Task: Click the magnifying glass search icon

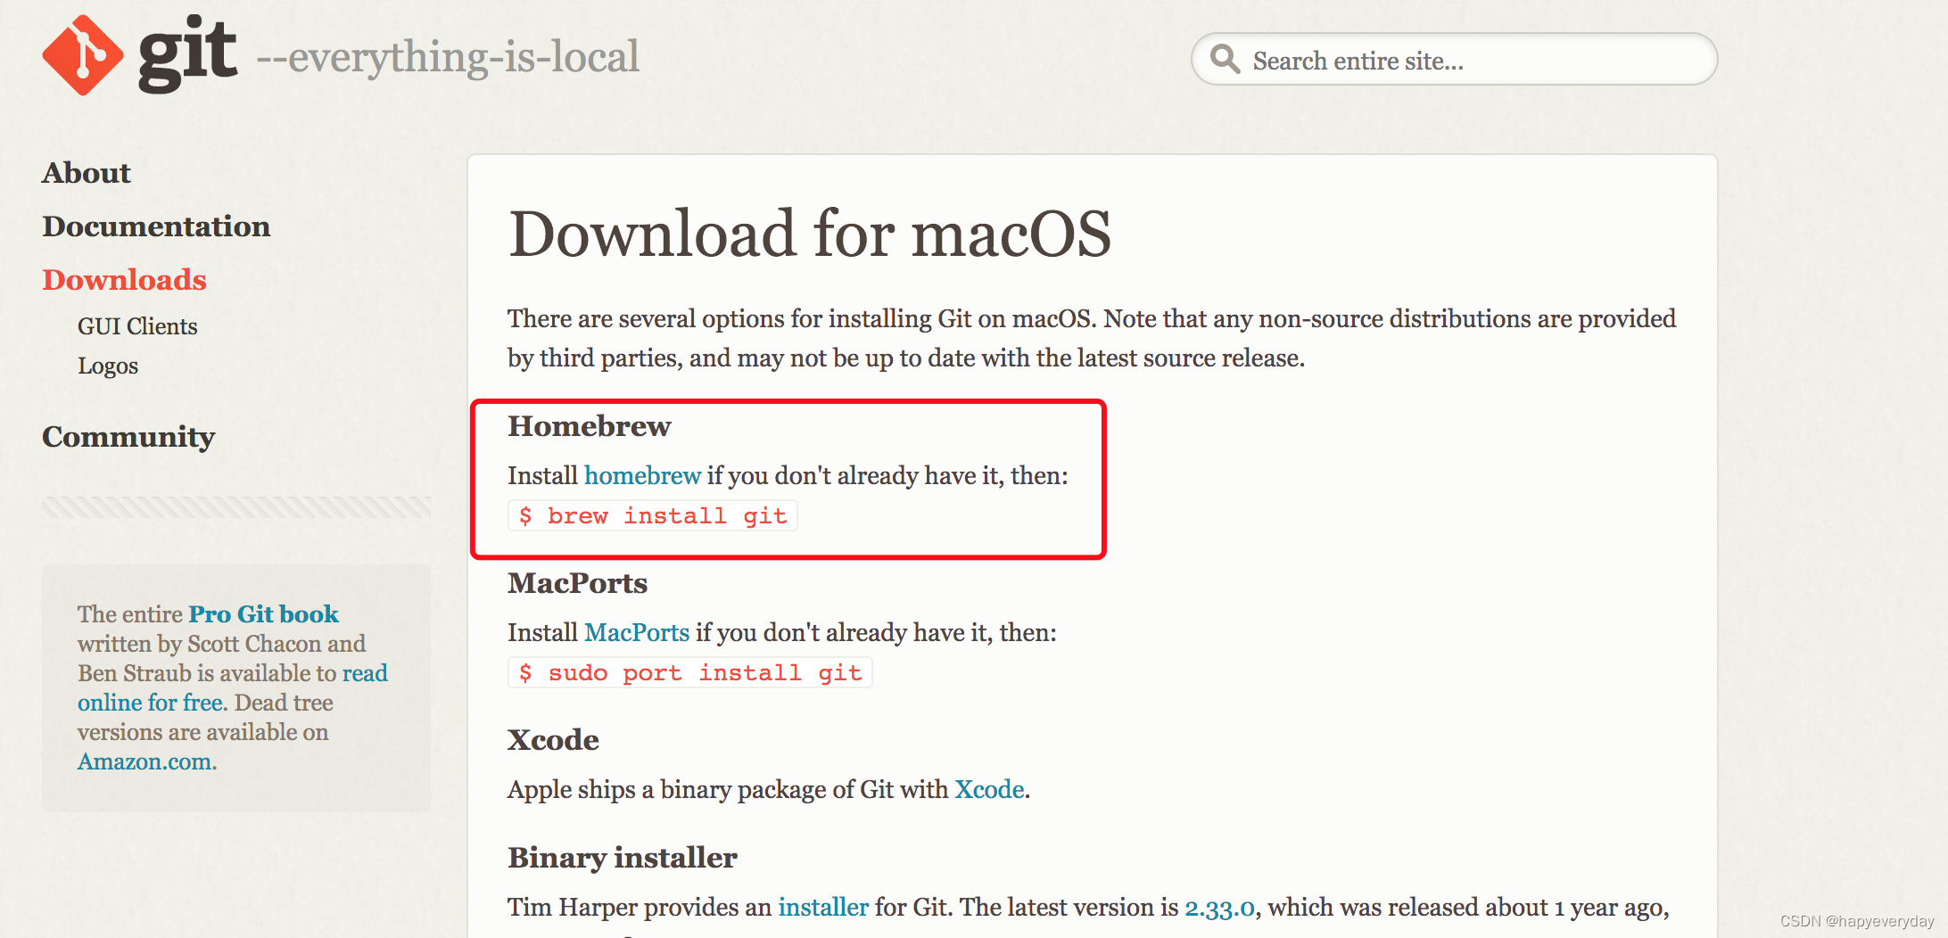Action: [x=1225, y=59]
